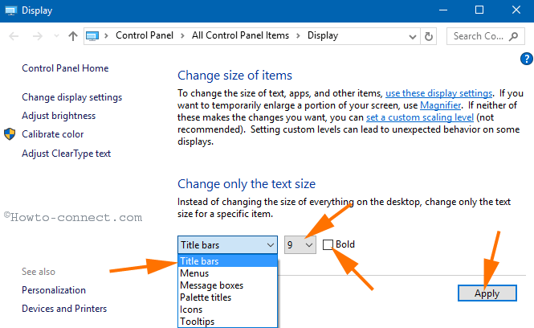Click 'set a custom scaling level' link
The height and width of the screenshot is (328, 534).
[419, 117]
